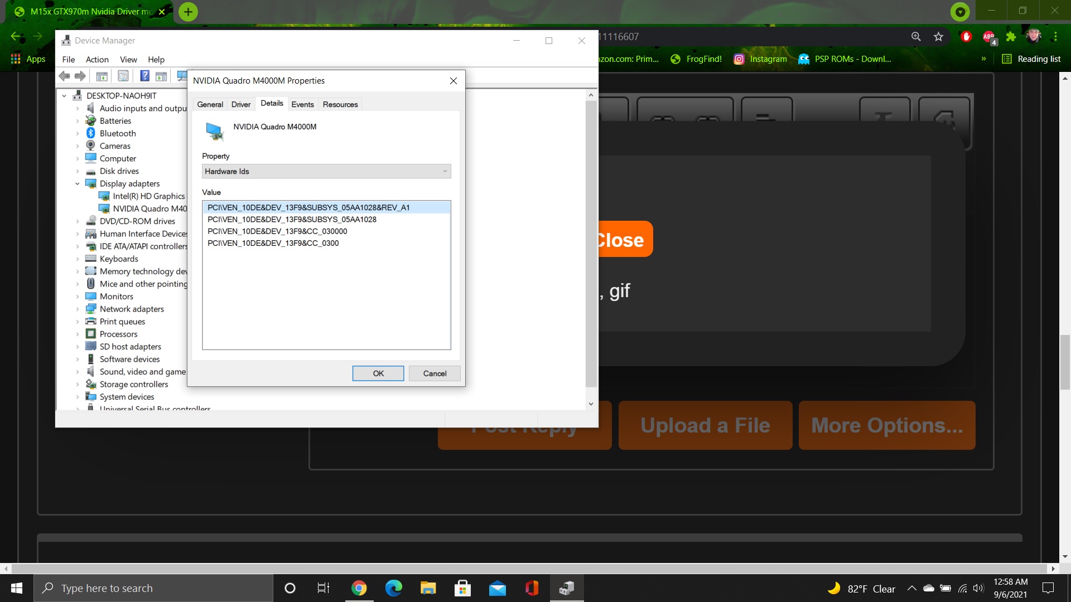This screenshot has width=1071, height=602.
Task: Expand the Network adapters tree node
Action: (x=78, y=309)
